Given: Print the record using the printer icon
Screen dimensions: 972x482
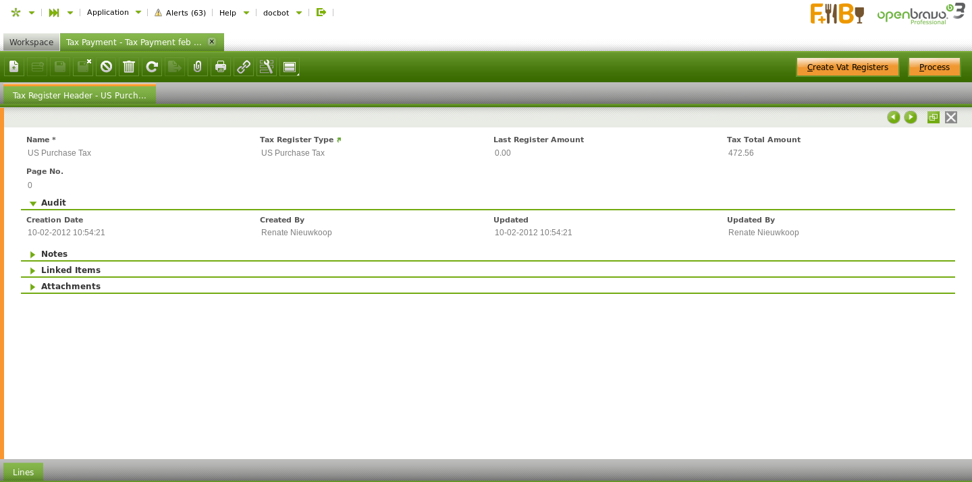Looking at the screenshot, I should 221,67.
